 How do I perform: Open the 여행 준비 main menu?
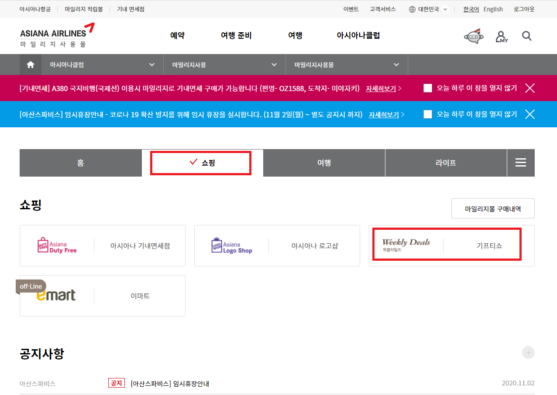pos(236,36)
